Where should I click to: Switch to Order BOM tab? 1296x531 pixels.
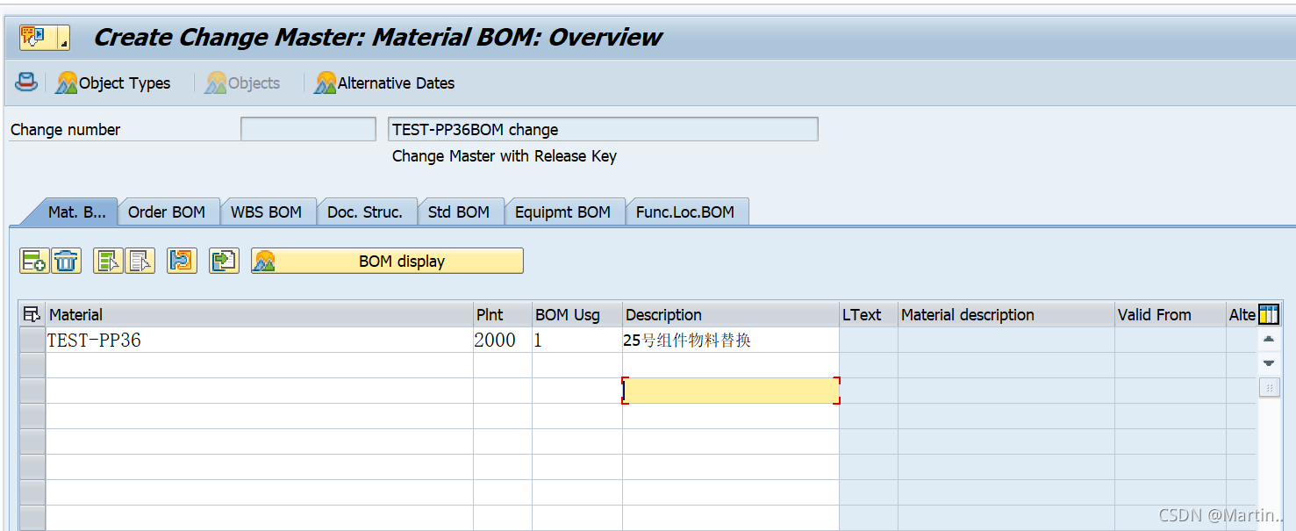pyautogui.click(x=167, y=212)
